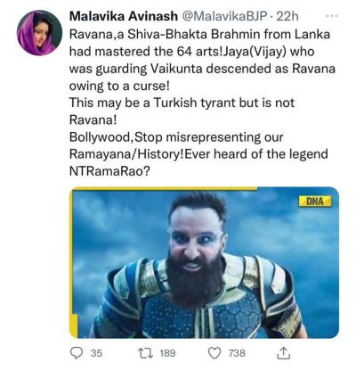Viewport: 356px width, 371px height.
Task: Click the DNA logo badge on image
Action: pyautogui.click(x=315, y=202)
